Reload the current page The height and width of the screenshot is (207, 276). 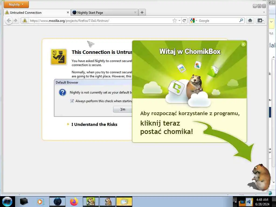(184, 20)
